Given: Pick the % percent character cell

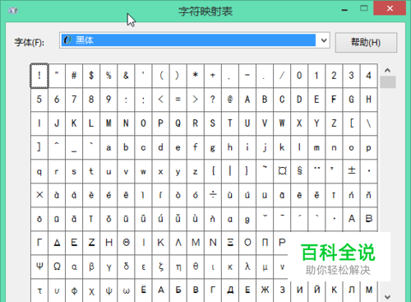Looking at the screenshot, I should (109, 76).
